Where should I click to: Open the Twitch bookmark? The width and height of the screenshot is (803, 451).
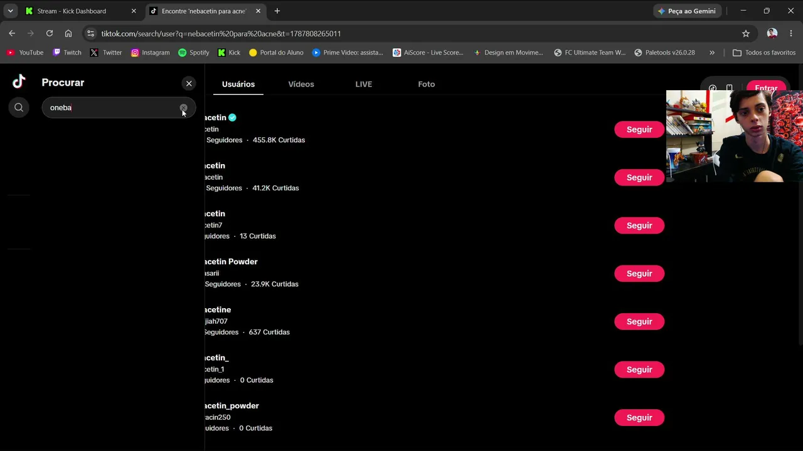tap(67, 53)
